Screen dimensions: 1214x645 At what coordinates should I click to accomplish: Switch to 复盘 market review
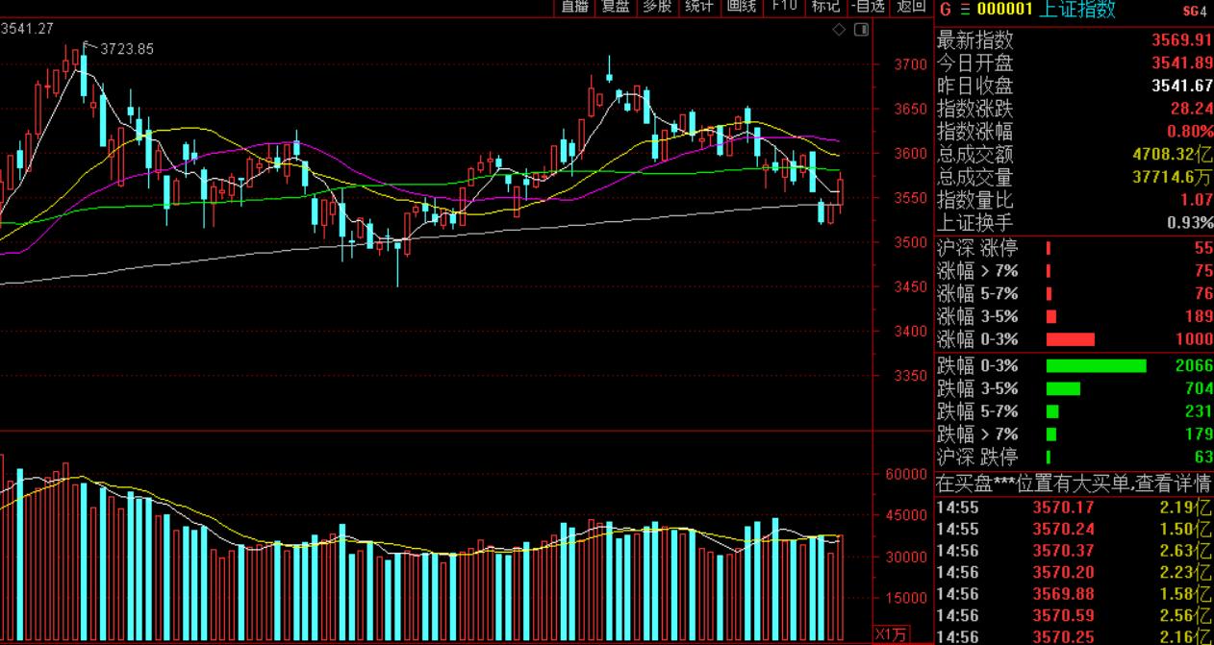coord(616,7)
